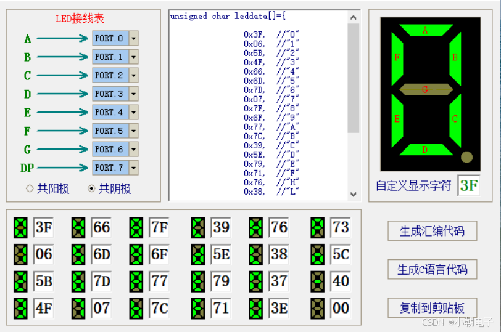Click the hex value box 5E in grid
501x332 pixels.
click(221, 254)
